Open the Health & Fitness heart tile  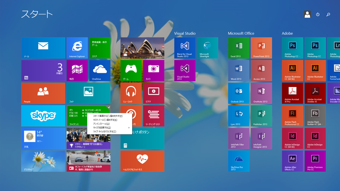(x=143, y=161)
